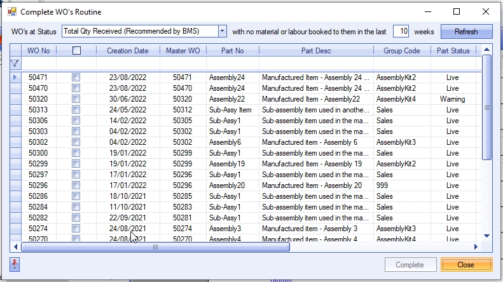Click the application icon in title bar
The height and width of the screenshot is (282, 503).
click(x=11, y=11)
